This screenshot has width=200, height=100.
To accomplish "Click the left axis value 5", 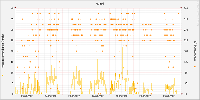I will 13,83.
